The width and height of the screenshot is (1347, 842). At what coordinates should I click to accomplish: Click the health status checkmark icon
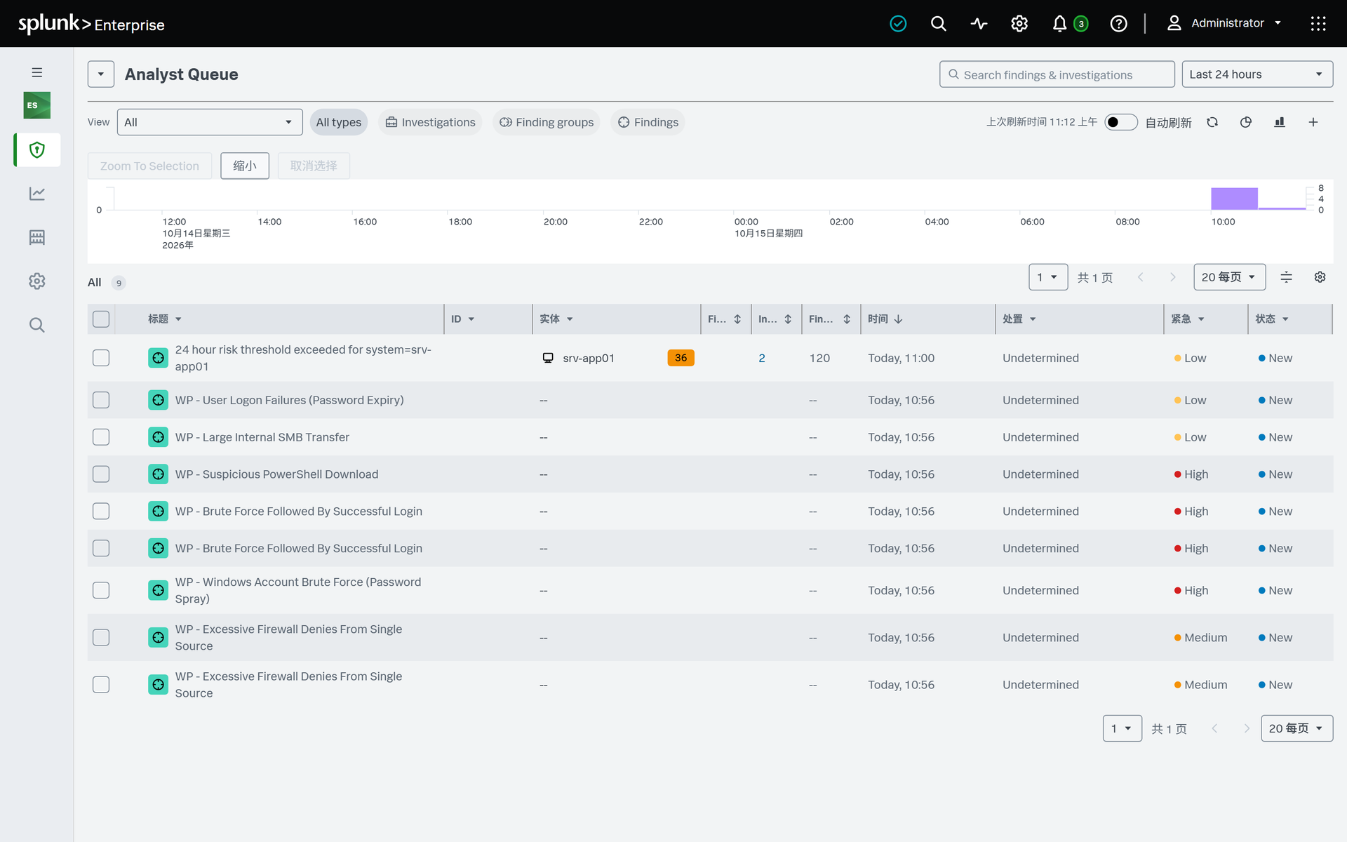(898, 24)
